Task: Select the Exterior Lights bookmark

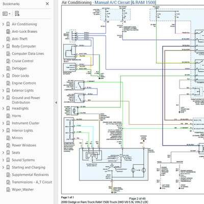Action: point(22,90)
